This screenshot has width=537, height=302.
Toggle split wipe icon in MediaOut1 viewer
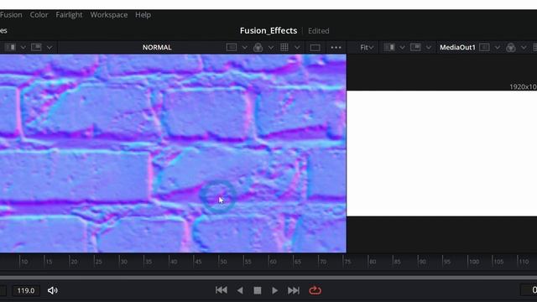point(389,47)
